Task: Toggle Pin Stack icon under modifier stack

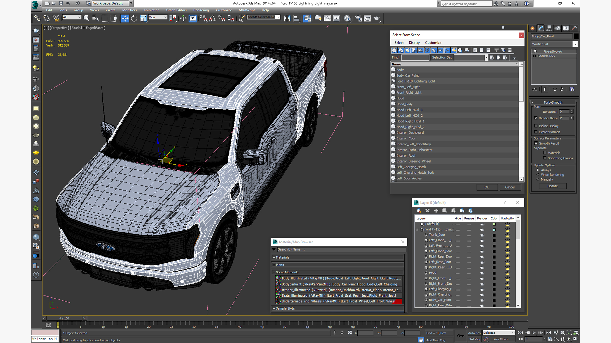Action: (535, 90)
